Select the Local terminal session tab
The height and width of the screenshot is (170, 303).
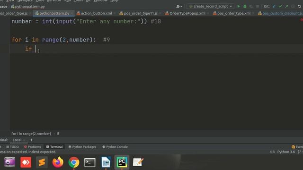click(x=17, y=140)
